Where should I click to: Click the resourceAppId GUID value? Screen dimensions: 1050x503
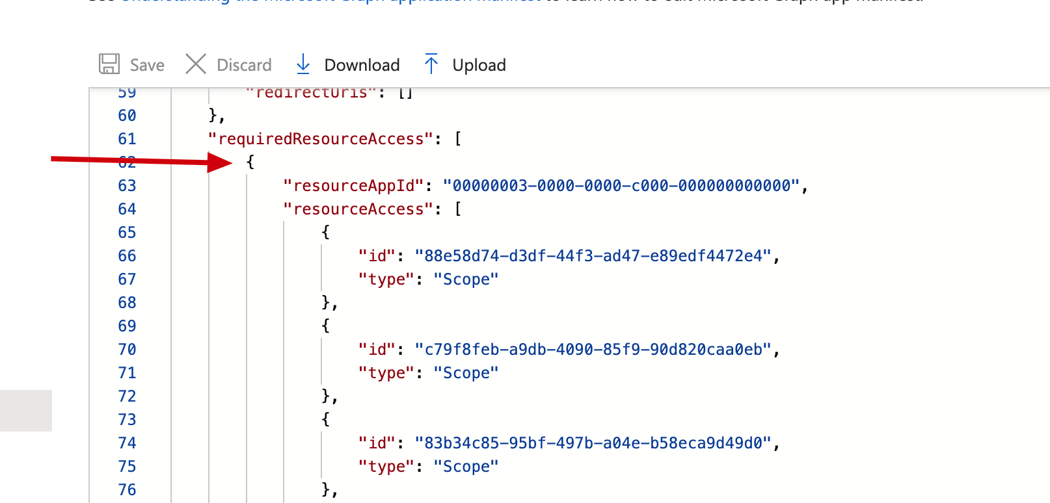[x=621, y=186]
